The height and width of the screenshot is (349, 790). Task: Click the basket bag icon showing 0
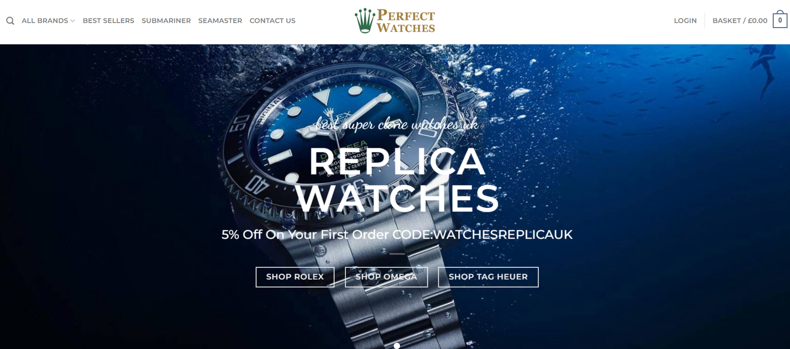pyautogui.click(x=780, y=20)
